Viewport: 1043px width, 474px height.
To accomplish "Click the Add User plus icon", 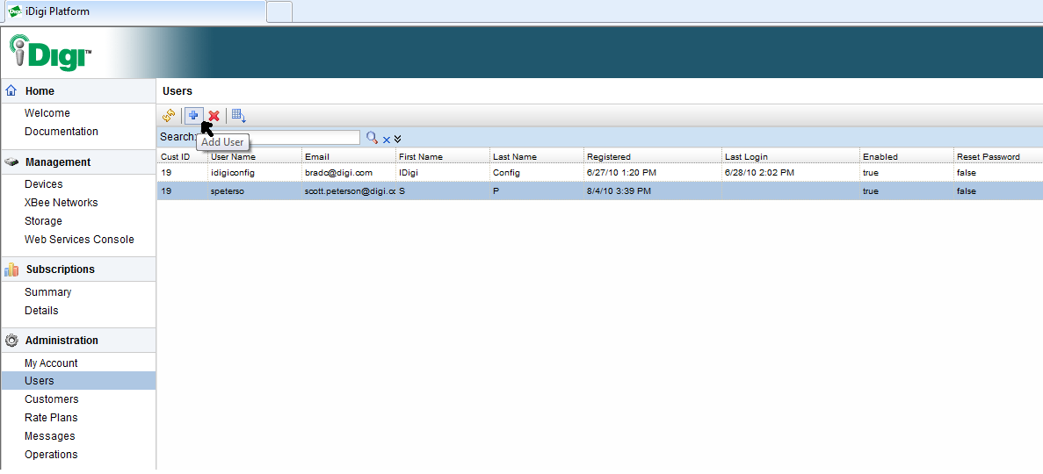I will click(193, 115).
